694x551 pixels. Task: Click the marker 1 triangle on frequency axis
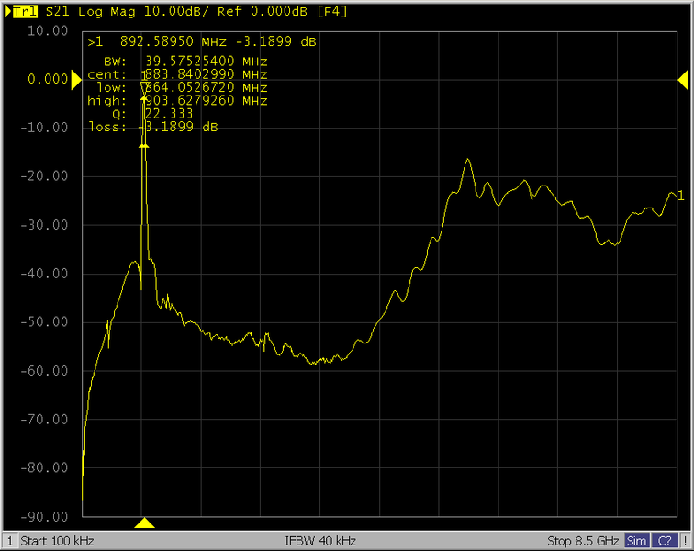[144, 523]
